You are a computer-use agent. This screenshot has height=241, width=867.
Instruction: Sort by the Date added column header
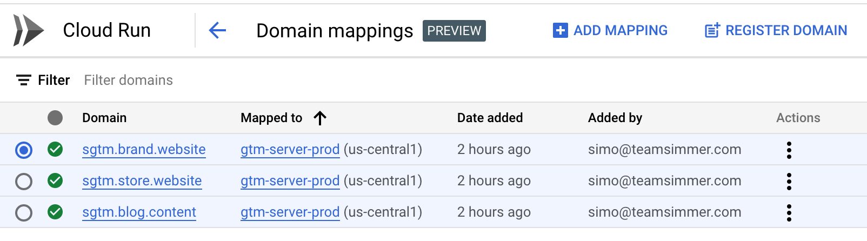pyautogui.click(x=490, y=118)
